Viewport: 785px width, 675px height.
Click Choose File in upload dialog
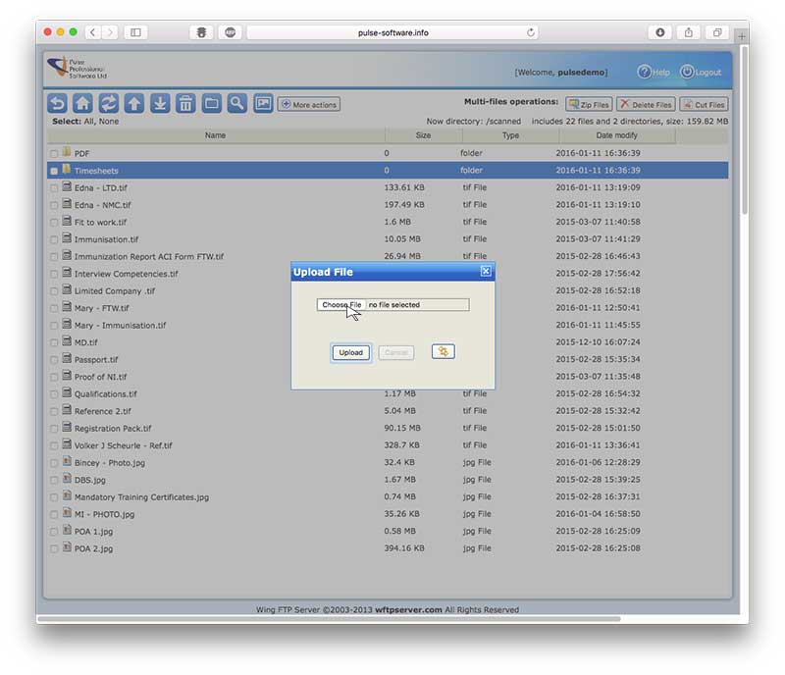pyautogui.click(x=341, y=305)
